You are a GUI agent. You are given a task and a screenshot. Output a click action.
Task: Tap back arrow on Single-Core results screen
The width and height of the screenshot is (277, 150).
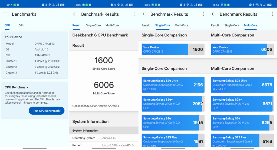coord(144,14)
